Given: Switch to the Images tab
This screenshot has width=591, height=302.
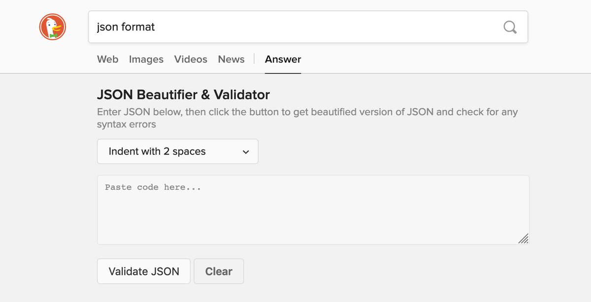Looking at the screenshot, I should tap(146, 60).
